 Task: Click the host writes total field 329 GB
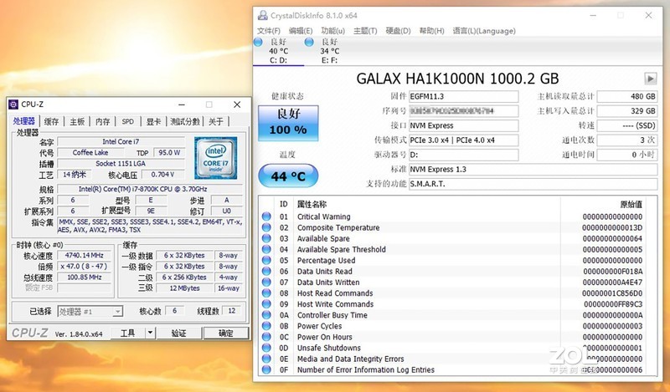[x=626, y=111]
